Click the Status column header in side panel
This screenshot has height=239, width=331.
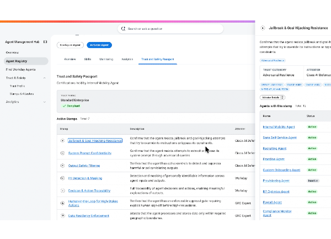point(311,116)
